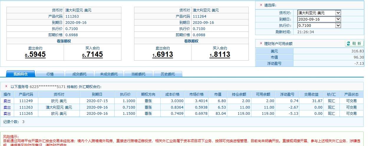Click product code 111249 in holdings table
This screenshot has height=146, width=368.
point(26,101)
